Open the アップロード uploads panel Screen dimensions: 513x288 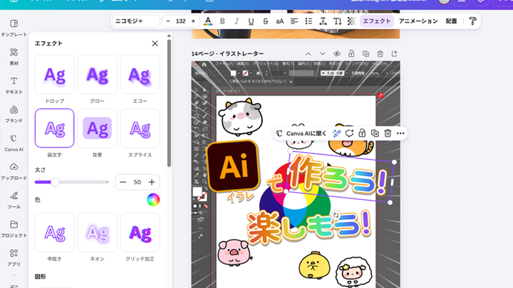pyautogui.click(x=14, y=171)
